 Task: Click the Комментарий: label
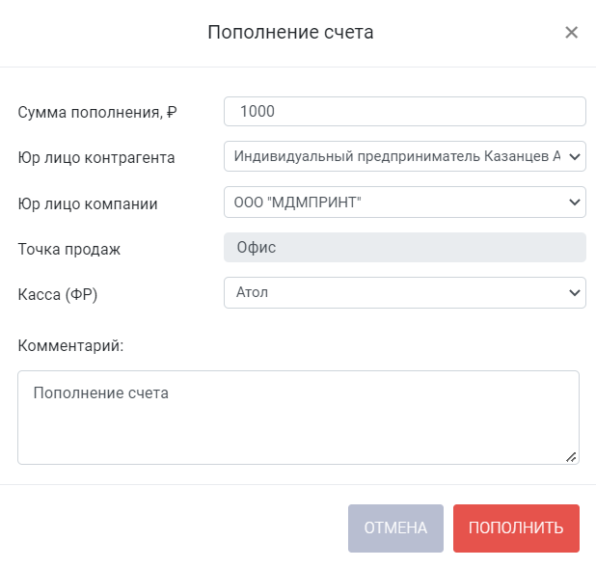70,346
